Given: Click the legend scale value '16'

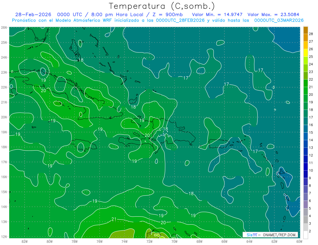Looking at the screenshot, I should click(x=311, y=125).
